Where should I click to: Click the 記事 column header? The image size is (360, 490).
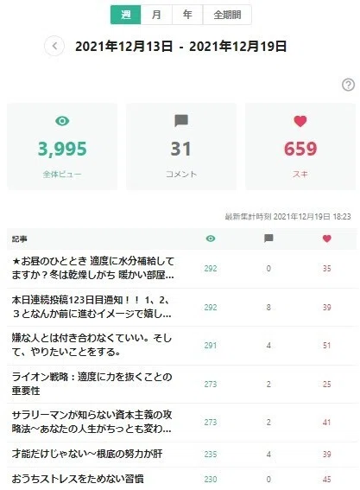pos(19,239)
